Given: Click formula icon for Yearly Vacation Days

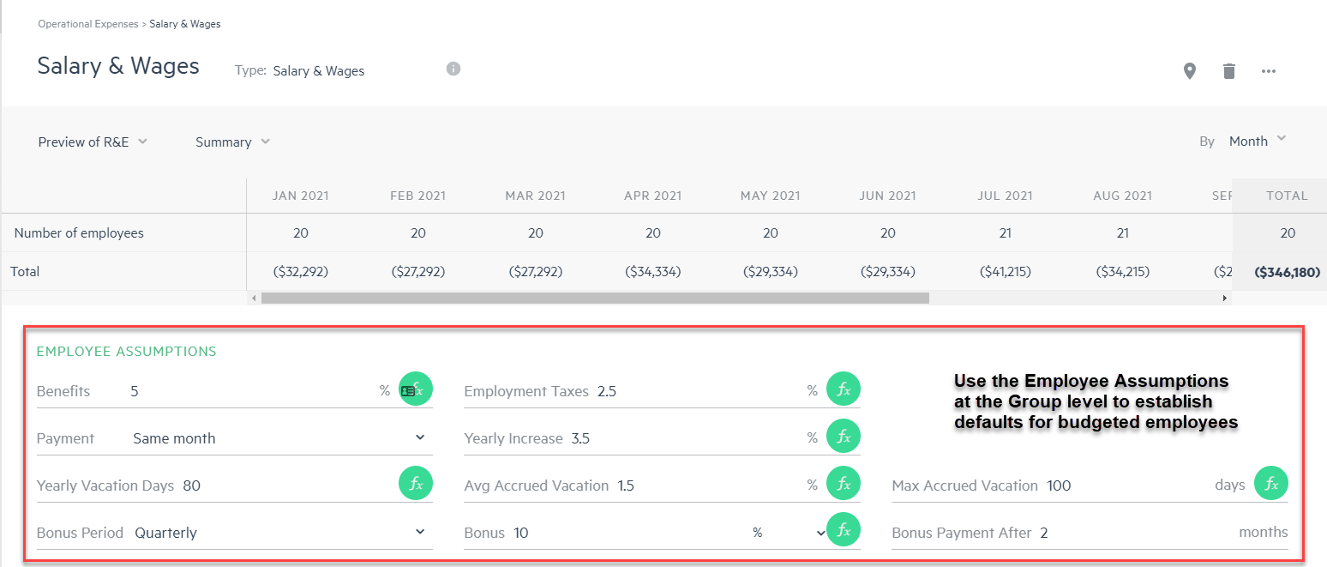Looking at the screenshot, I should (416, 484).
